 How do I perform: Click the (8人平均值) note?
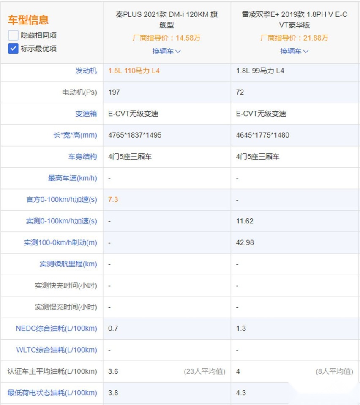click(334, 371)
